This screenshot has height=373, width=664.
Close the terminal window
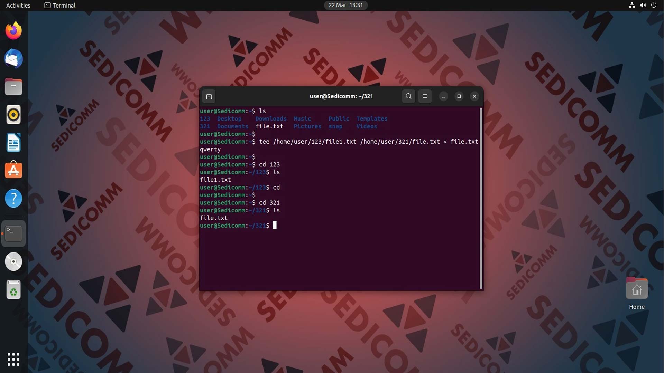click(474, 96)
